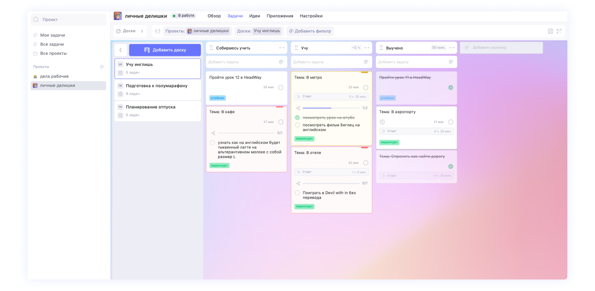Open three-dot menu of Выучено column

[452, 48]
